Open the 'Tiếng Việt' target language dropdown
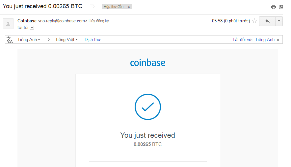 point(66,39)
